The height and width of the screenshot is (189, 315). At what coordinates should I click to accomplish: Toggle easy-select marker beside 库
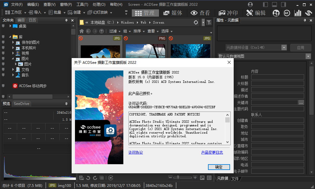point(3,37)
